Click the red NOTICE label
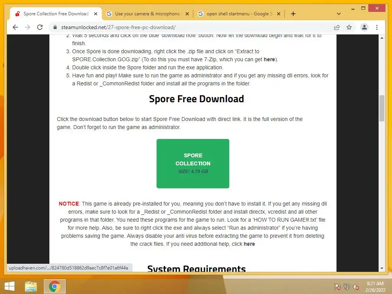The image size is (392, 294). click(x=69, y=204)
